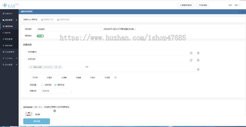Click the 保存设置 button
This screenshot has width=246, height=127.
[x=37, y=121]
